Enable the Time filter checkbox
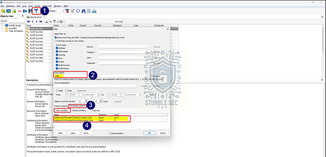This screenshot has height=157, width=326. 66,91
